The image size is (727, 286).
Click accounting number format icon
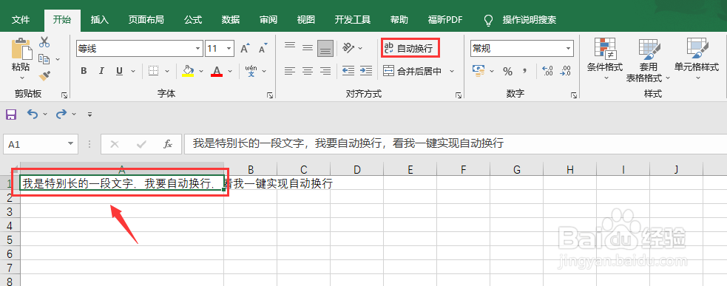(x=479, y=71)
